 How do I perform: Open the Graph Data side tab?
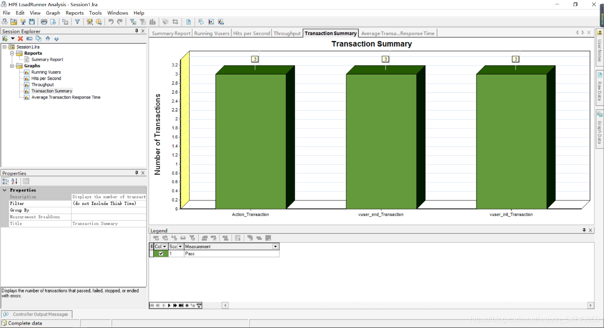pos(600,129)
